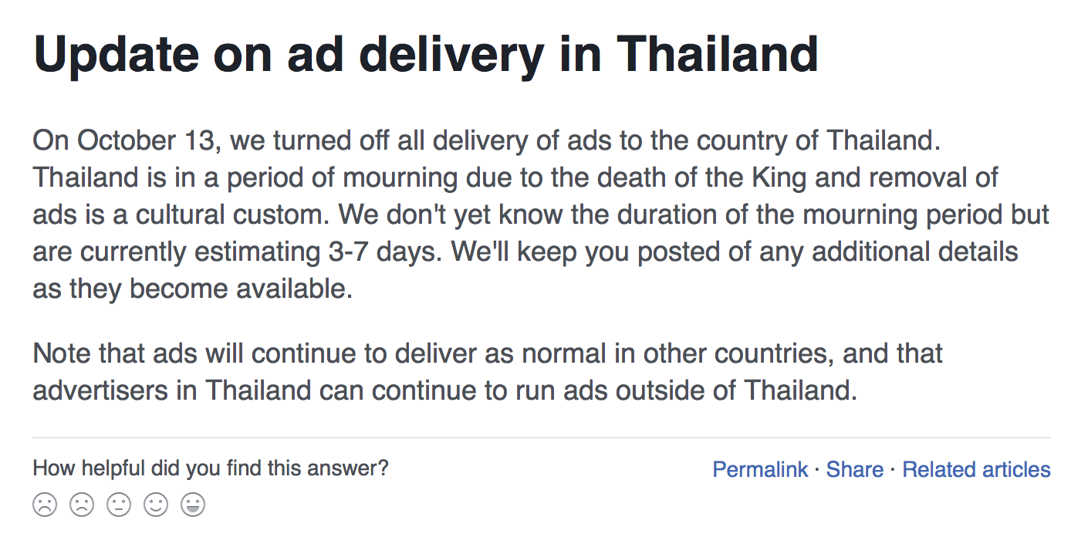Click the horizontal divider above the rating section

(541, 438)
